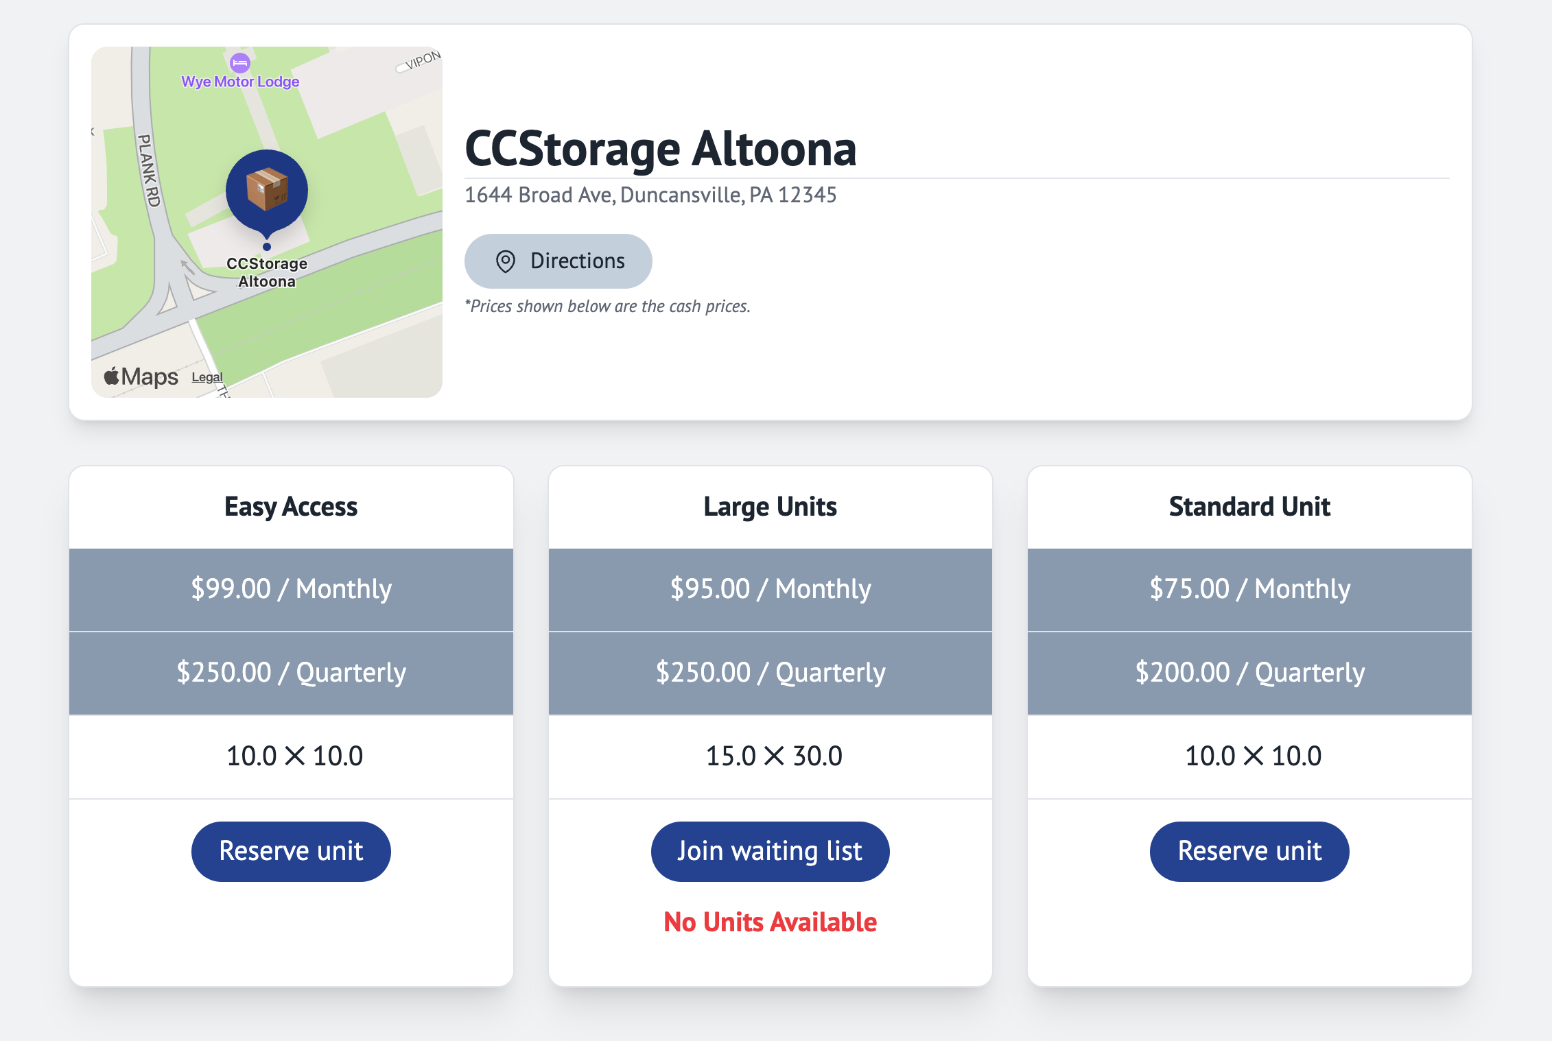This screenshot has height=1041, width=1552.
Task: Click the Easy Access card header
Action: (x=290, y=506)
